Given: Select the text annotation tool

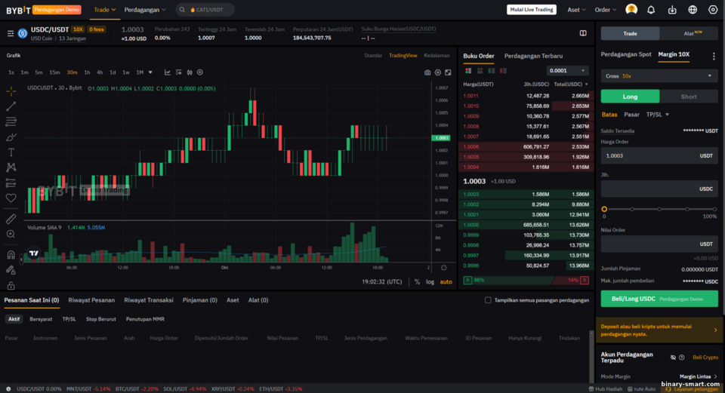Looking at the screenshot, I should (11, 152).
